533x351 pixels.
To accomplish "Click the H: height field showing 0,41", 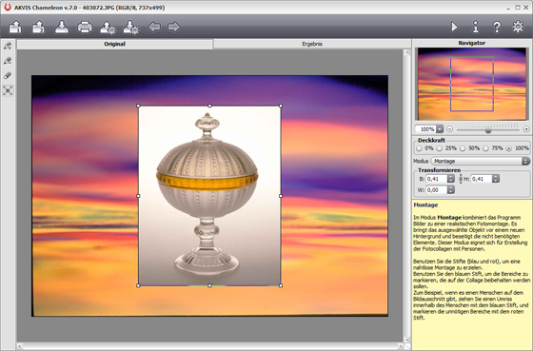I will pyautogui.click(x=482, y=179).
